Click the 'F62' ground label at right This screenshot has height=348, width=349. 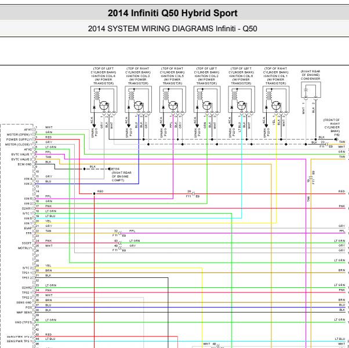pyautogui.click(x=337, y=135)
